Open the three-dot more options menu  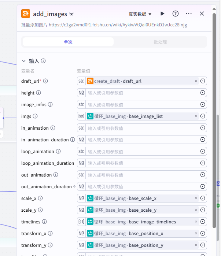(x=189, y=14)
